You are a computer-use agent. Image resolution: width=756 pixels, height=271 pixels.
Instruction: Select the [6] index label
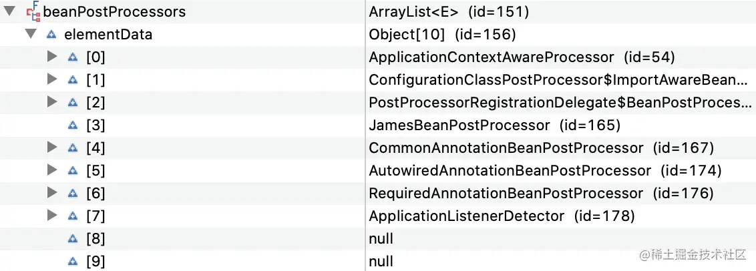click(96, 194)
